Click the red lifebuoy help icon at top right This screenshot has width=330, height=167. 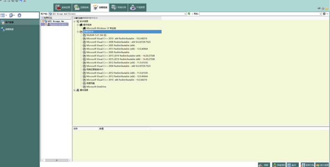323,8
